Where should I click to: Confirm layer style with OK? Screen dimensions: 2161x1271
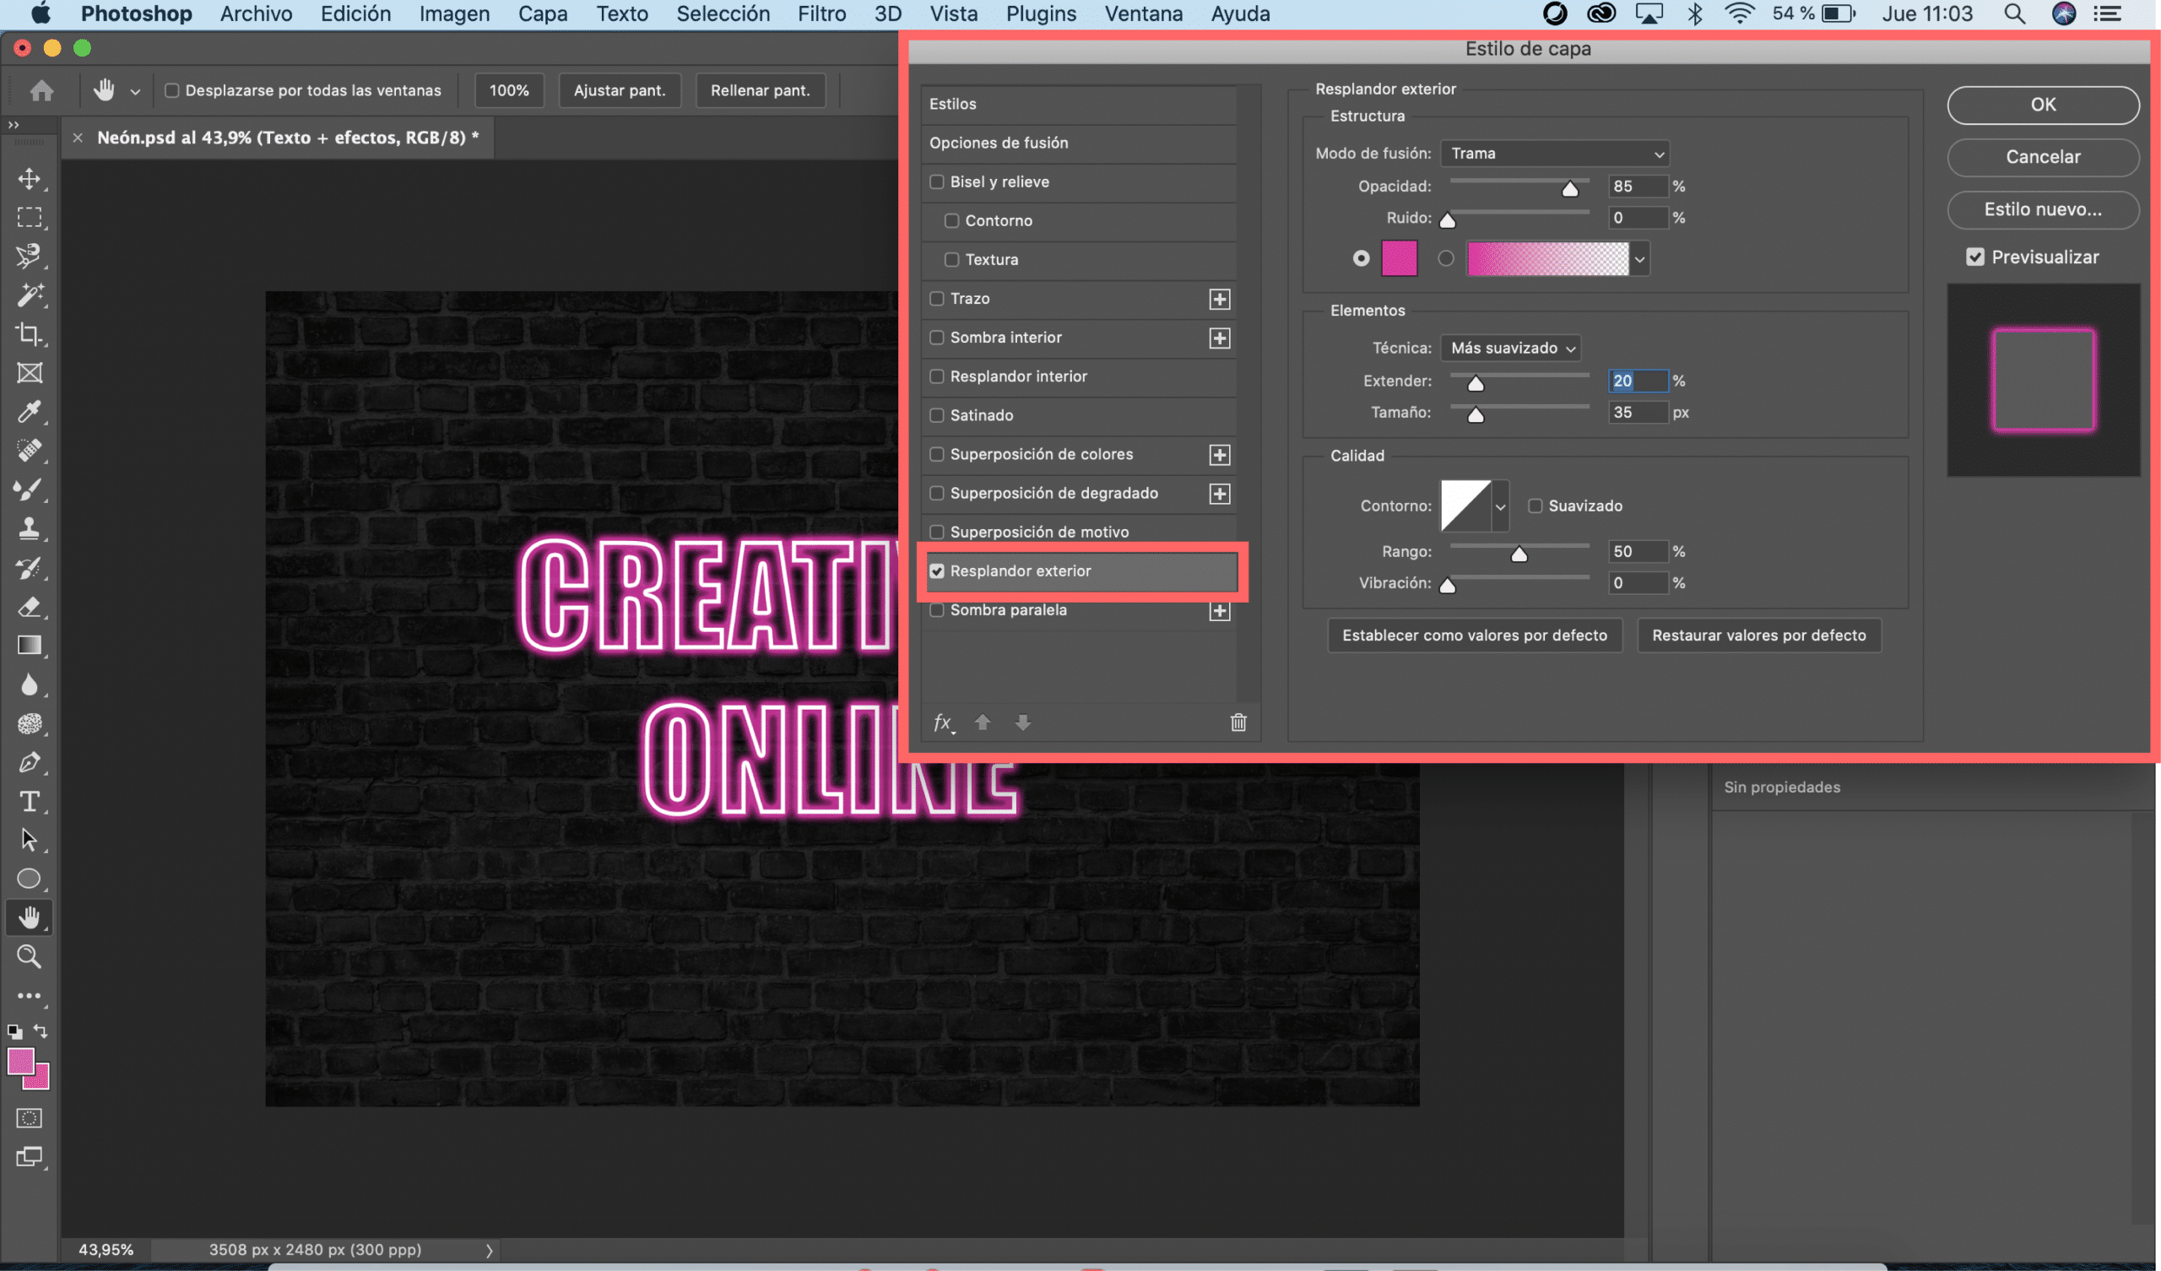pos(2043,105)
